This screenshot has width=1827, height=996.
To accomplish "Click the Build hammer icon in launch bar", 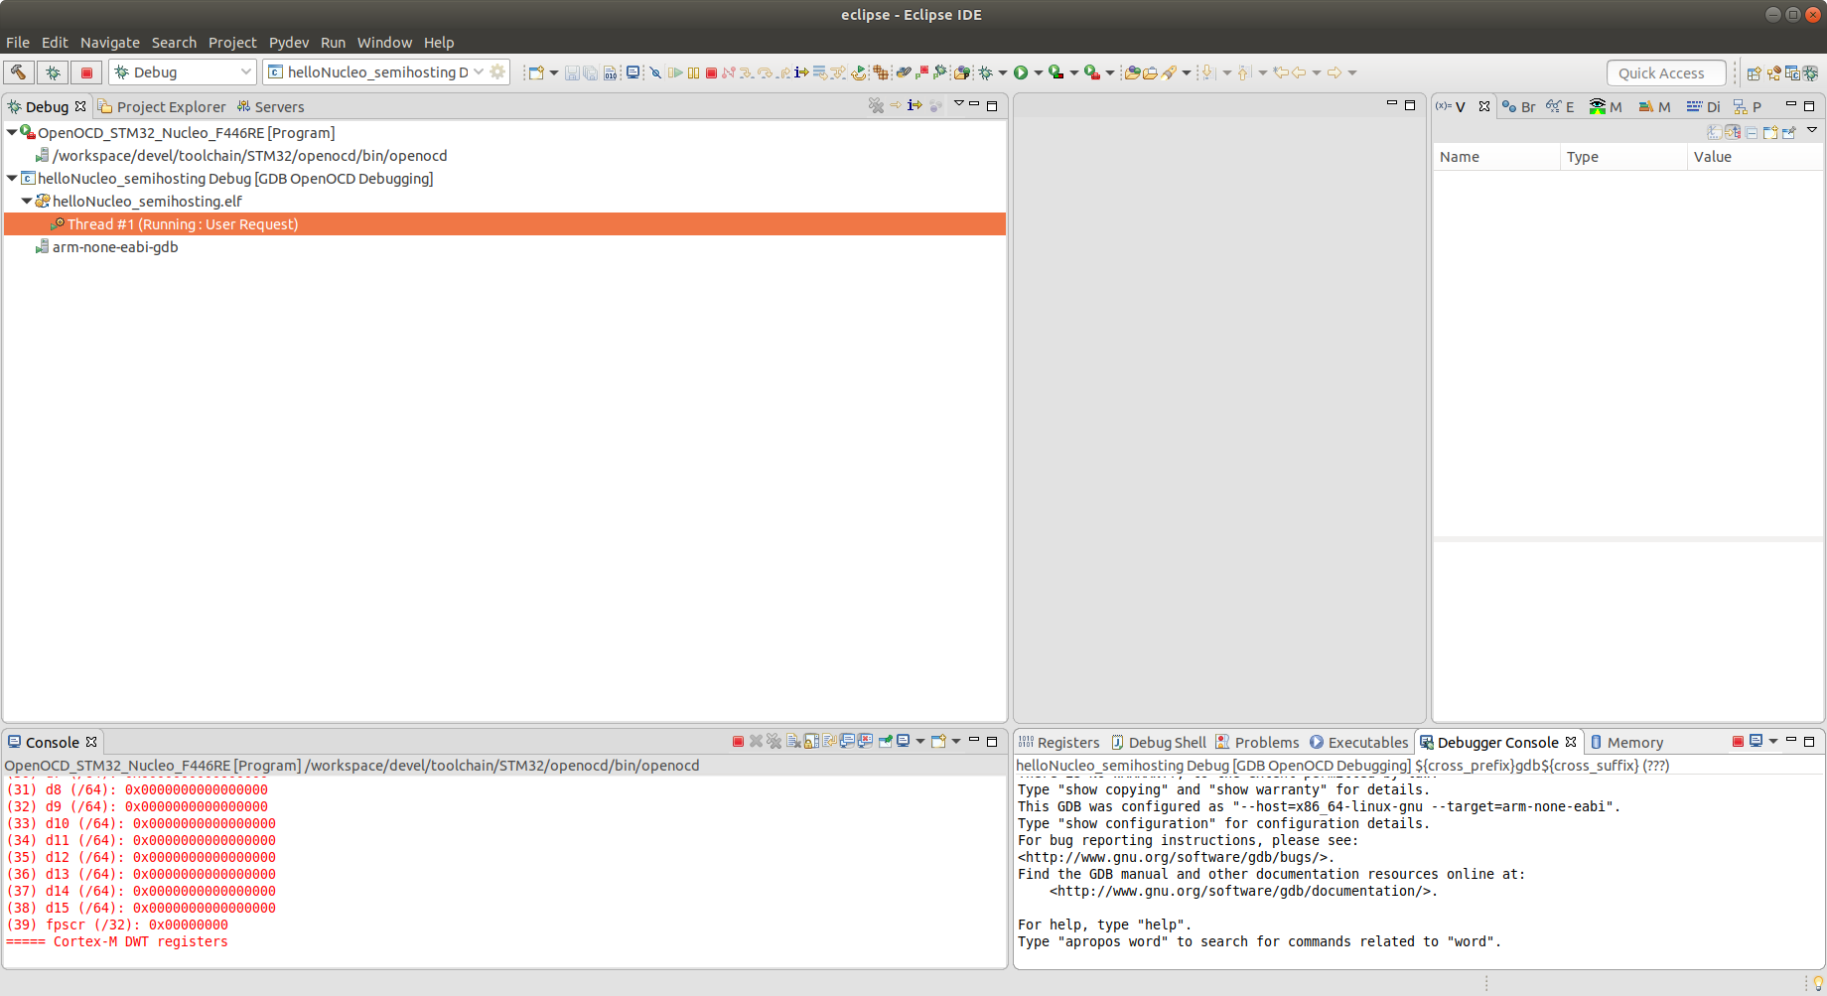I will coord(18,72).
